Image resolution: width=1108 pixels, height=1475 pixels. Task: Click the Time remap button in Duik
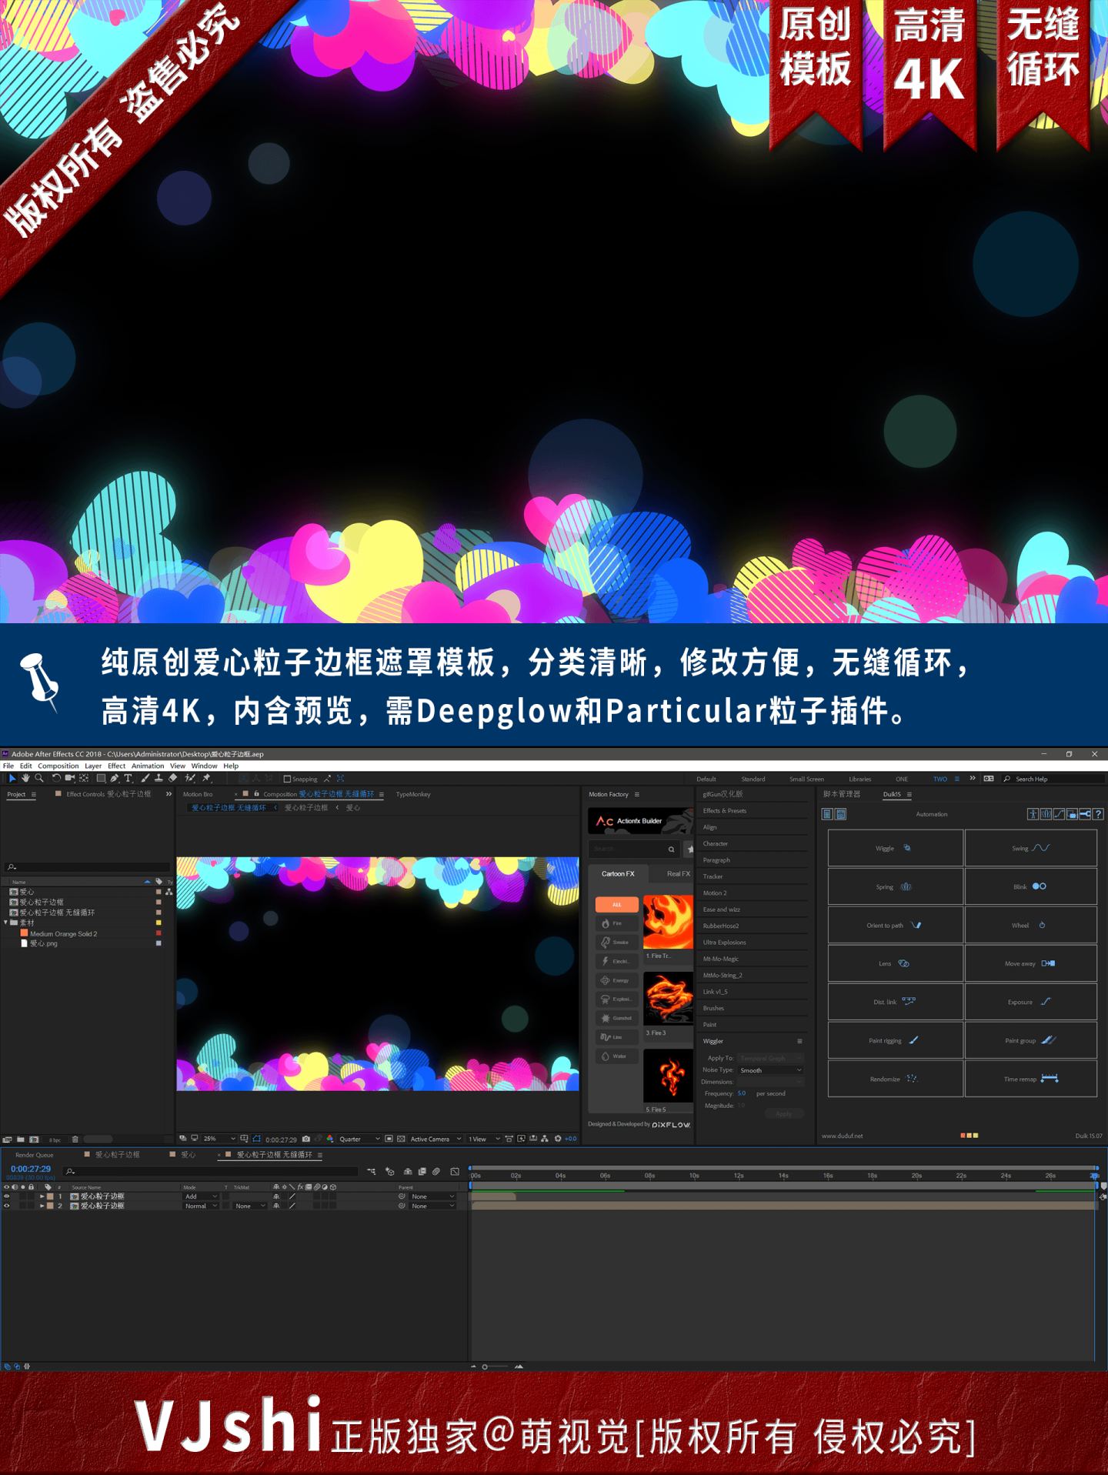(x=1031, y=1079)
